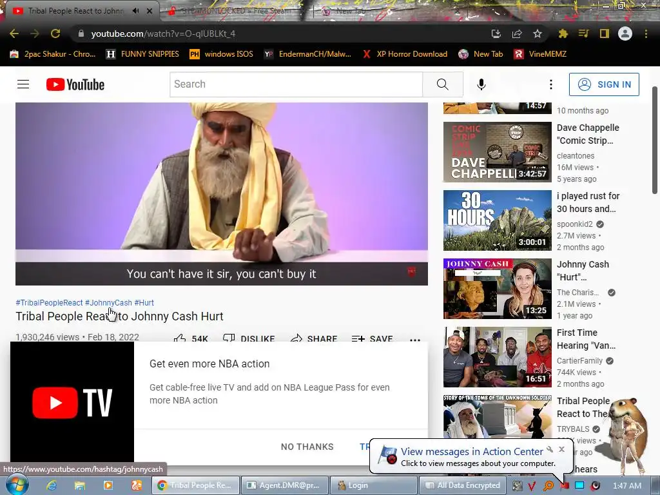Click the share page icon in address bar
The image size is (660, 495).
click(516, 34)
